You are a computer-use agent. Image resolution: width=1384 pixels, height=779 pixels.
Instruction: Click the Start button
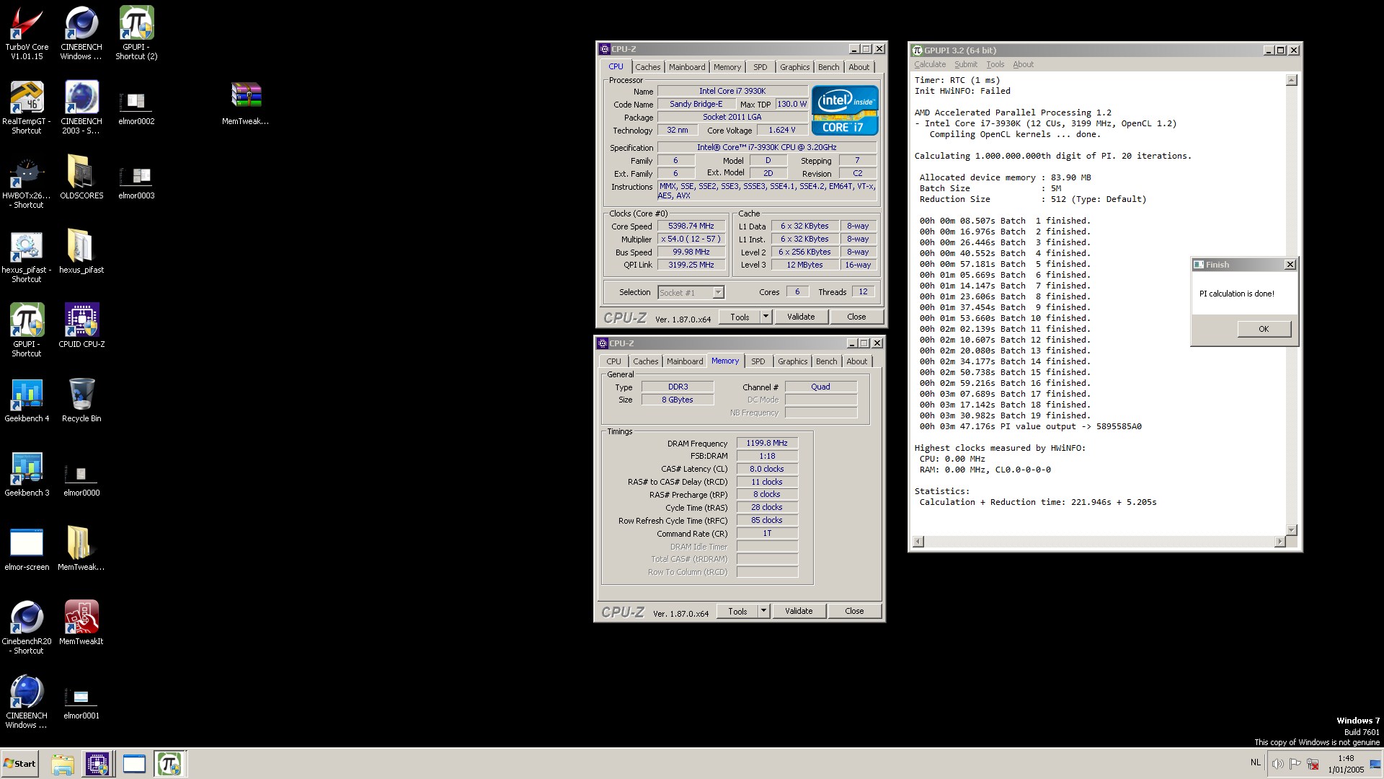[19, 764]
